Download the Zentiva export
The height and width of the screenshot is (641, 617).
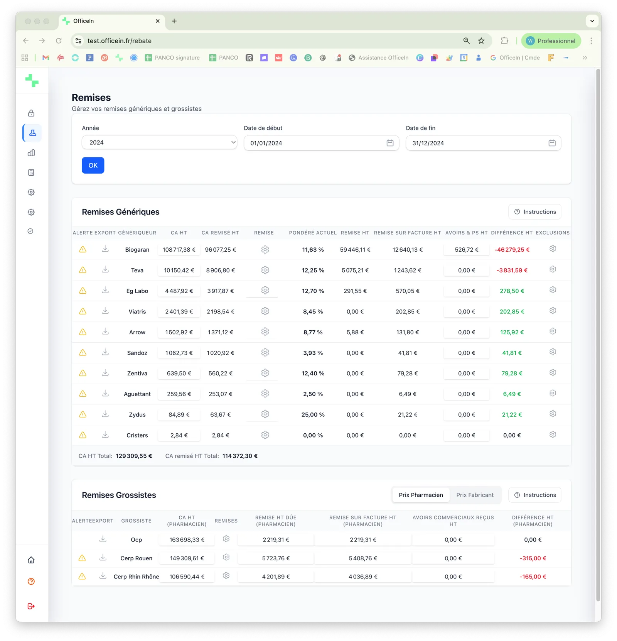105,372
